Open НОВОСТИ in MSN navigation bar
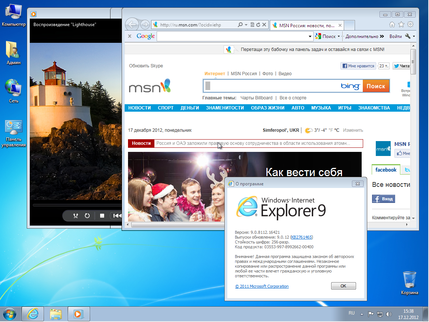 tap(140, 108)
